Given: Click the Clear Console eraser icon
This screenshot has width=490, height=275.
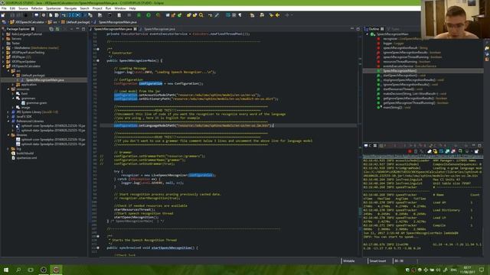Looking at the screenshot, I should [x=430, y=151].
